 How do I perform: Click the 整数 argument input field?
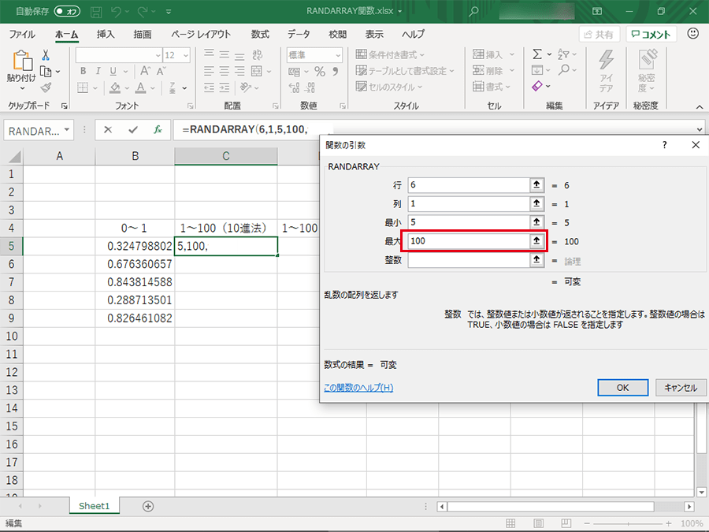pyautogui.click(x=469, y=260)
